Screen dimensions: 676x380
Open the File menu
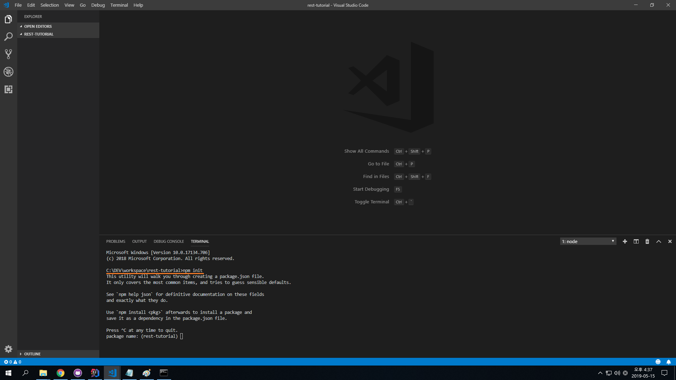pyautogui.click(x=18, y=5)
